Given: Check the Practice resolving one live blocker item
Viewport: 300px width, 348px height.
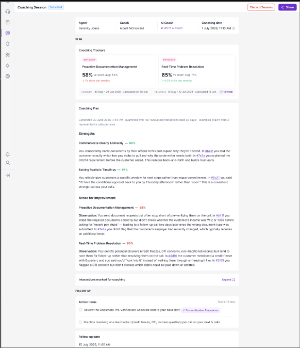Looking at the screenshot, I should point(80,322).
